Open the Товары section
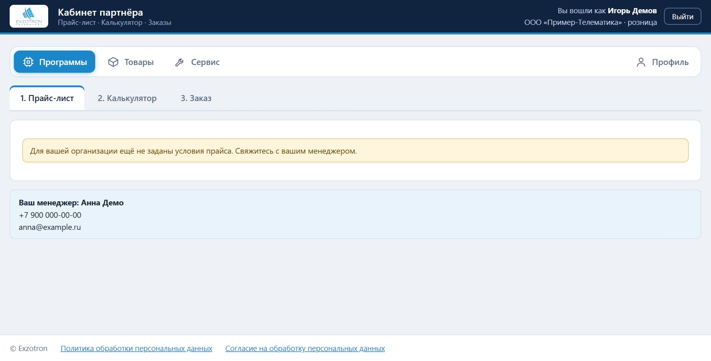711x361 pixels. point(131,62)
